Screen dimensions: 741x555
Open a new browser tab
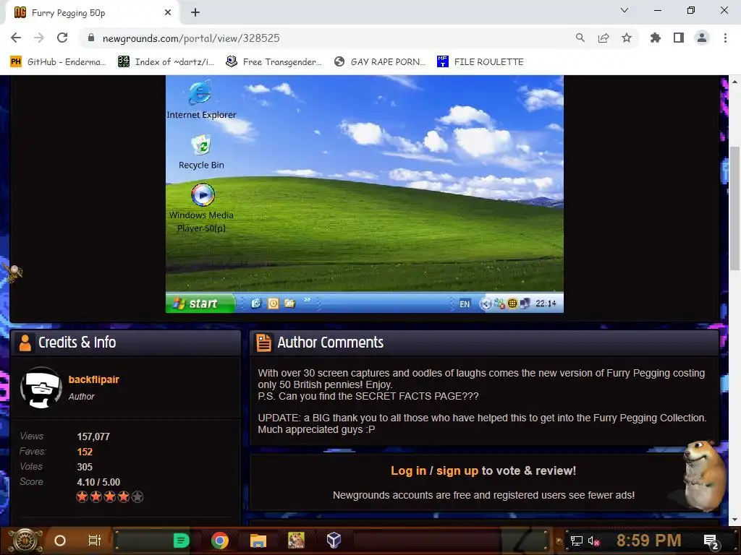(x=195, y=13)
